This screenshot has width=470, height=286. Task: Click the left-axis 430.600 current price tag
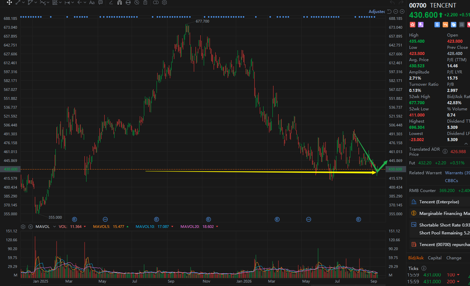(x=10, y=169)
